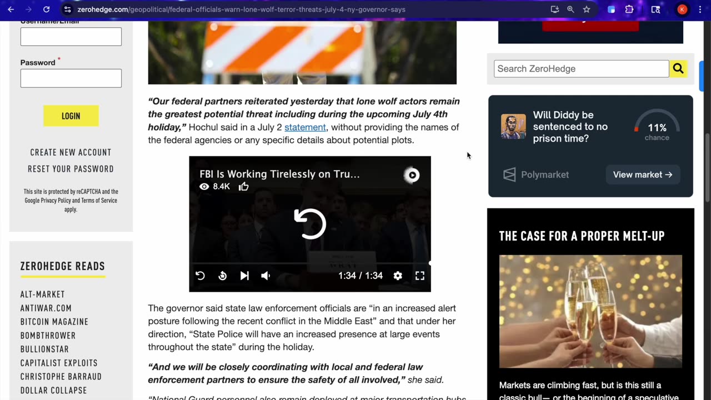Open DOLLAR COLLAPSE link
The height and width of the screenshot is (400, 711).
pyautogui.click(x=53, y=391)
